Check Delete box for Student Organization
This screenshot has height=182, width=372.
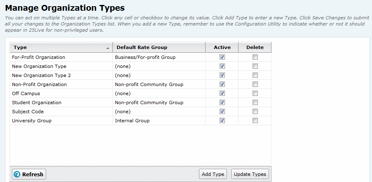coord(255,103)
